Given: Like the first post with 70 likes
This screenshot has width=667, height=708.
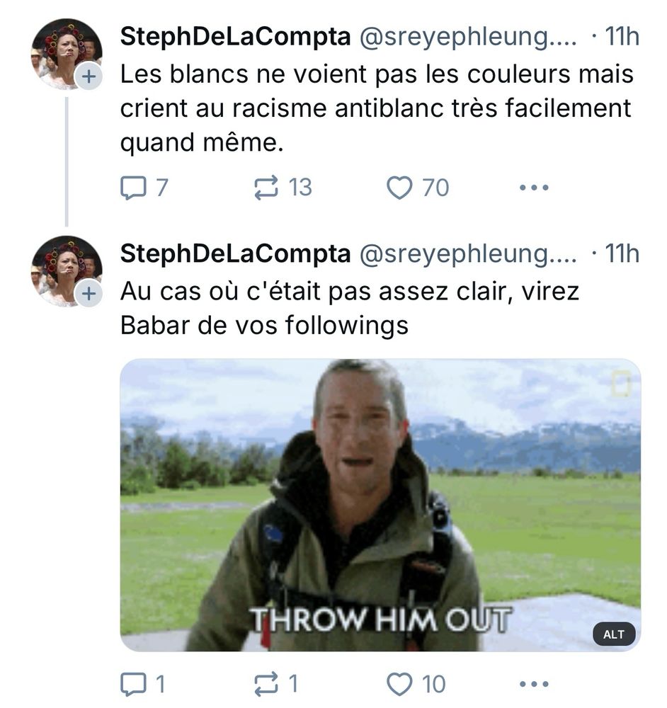Looking at the screenshot, I should point(399,188).
